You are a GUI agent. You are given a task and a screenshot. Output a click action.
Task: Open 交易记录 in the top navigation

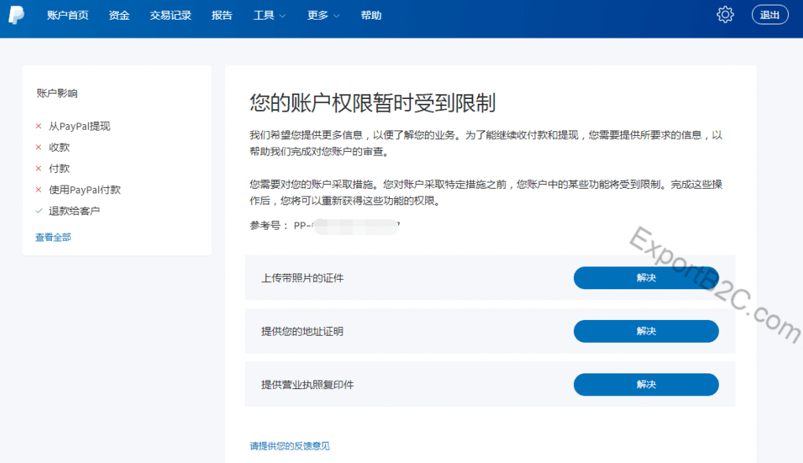pyautogui.click(x=171, y=16)
